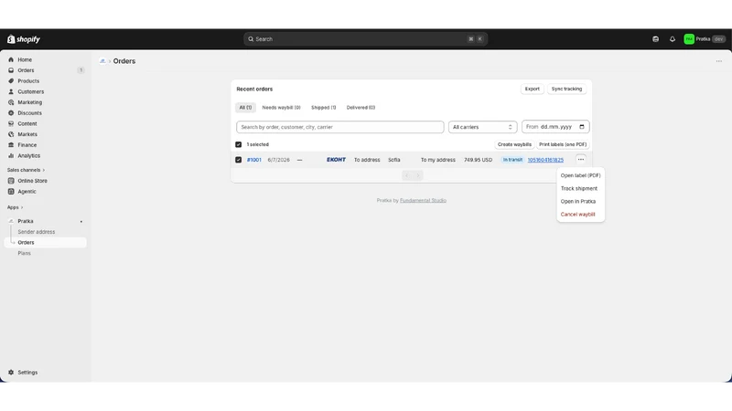
Task: Uncheck order #1001 row checkbox
Action: (239, 160)
